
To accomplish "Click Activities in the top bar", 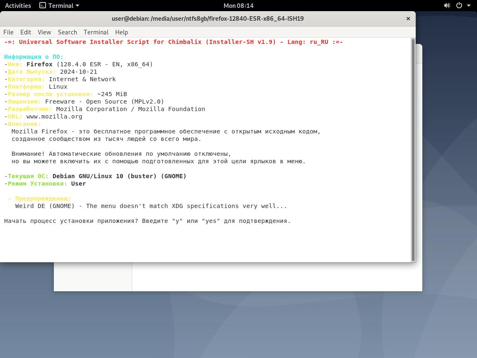I will click(x=18, y=5).
